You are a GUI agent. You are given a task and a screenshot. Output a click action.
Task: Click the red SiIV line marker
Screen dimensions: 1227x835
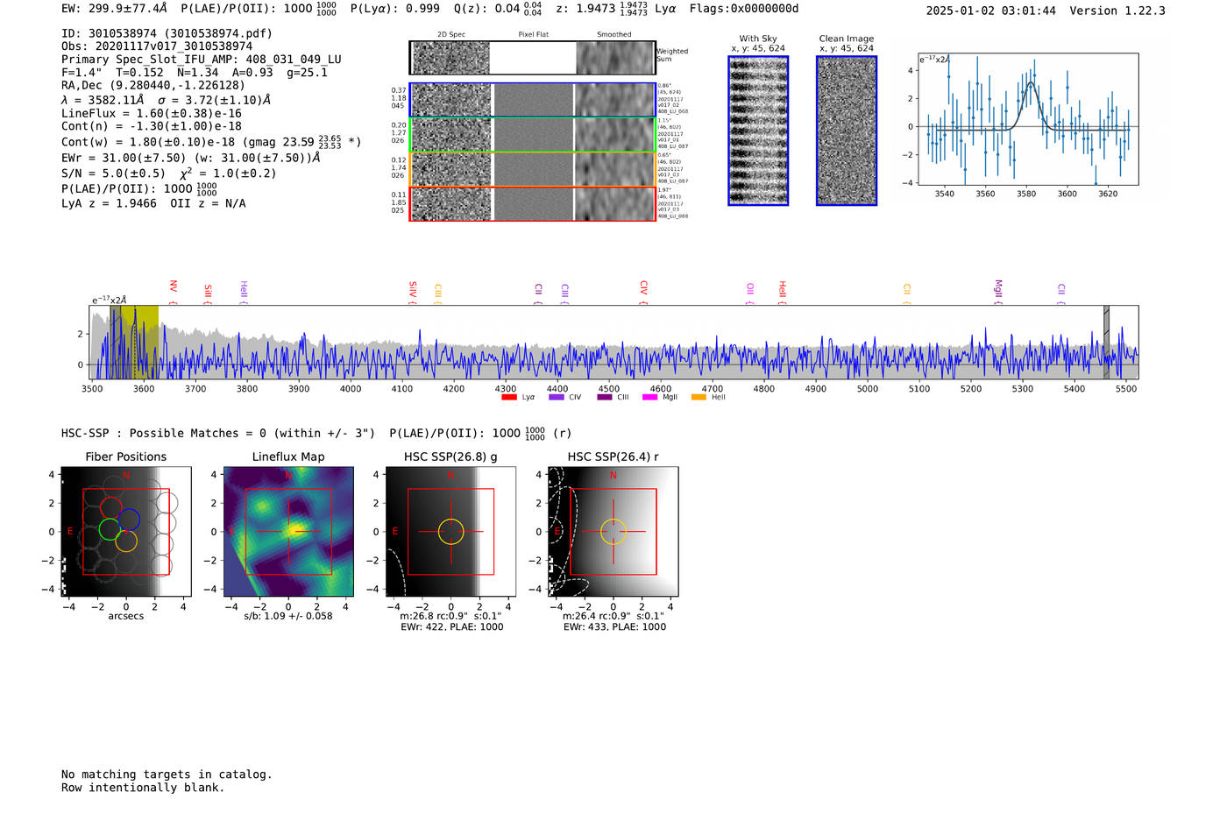pos(413,292)
